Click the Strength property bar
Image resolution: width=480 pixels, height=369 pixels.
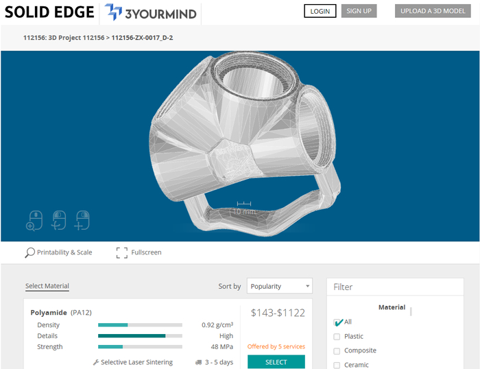(x=140, y=347)
